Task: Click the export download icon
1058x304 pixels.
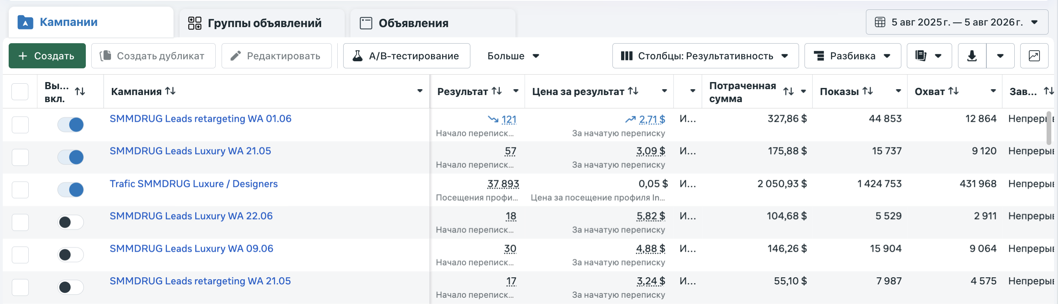Action: 972,56
